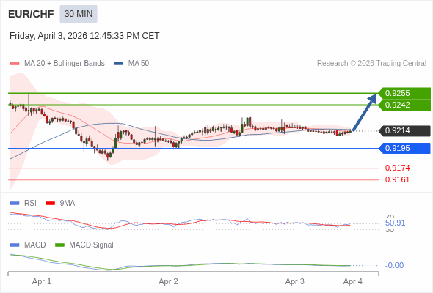Screen dimensions: 433x293
Task: Click the -0.00 MACD value
Action: point(394,265)
